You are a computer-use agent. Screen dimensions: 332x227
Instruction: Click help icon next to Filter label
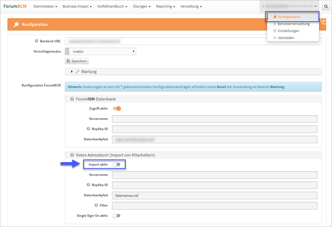tap(96, 205)
